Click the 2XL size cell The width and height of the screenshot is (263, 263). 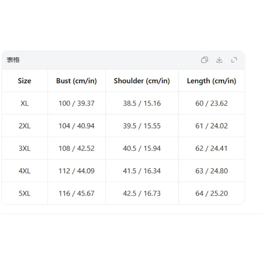click(24, 126)
